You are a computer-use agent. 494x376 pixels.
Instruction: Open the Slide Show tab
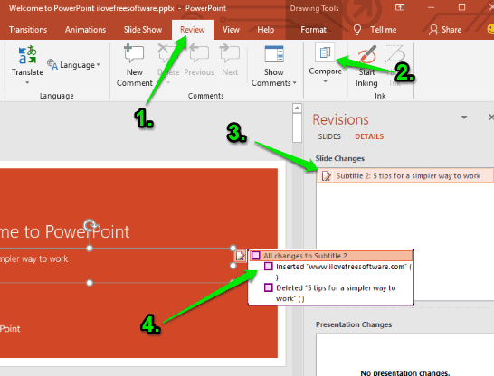pyautogui.click(x=143, y=30)
